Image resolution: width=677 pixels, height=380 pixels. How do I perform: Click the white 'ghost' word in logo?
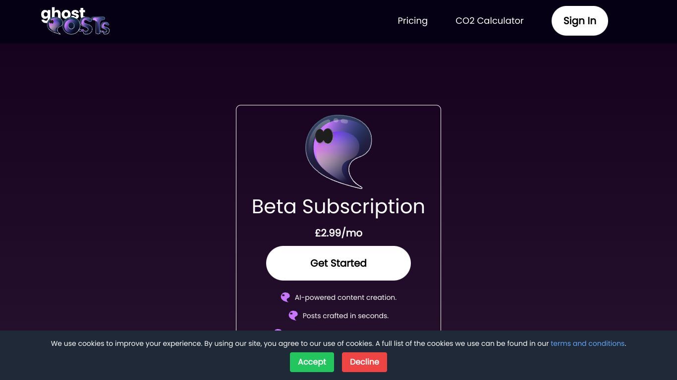(x=63, y=14)
